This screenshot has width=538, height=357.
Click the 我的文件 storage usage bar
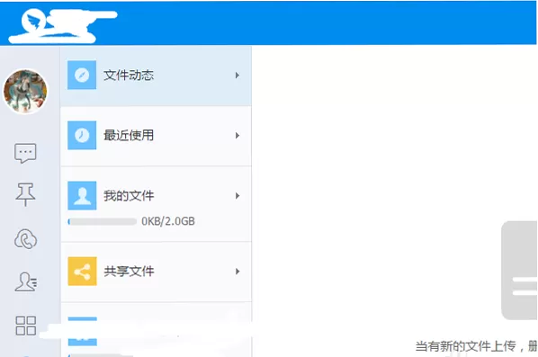point(103,221)
